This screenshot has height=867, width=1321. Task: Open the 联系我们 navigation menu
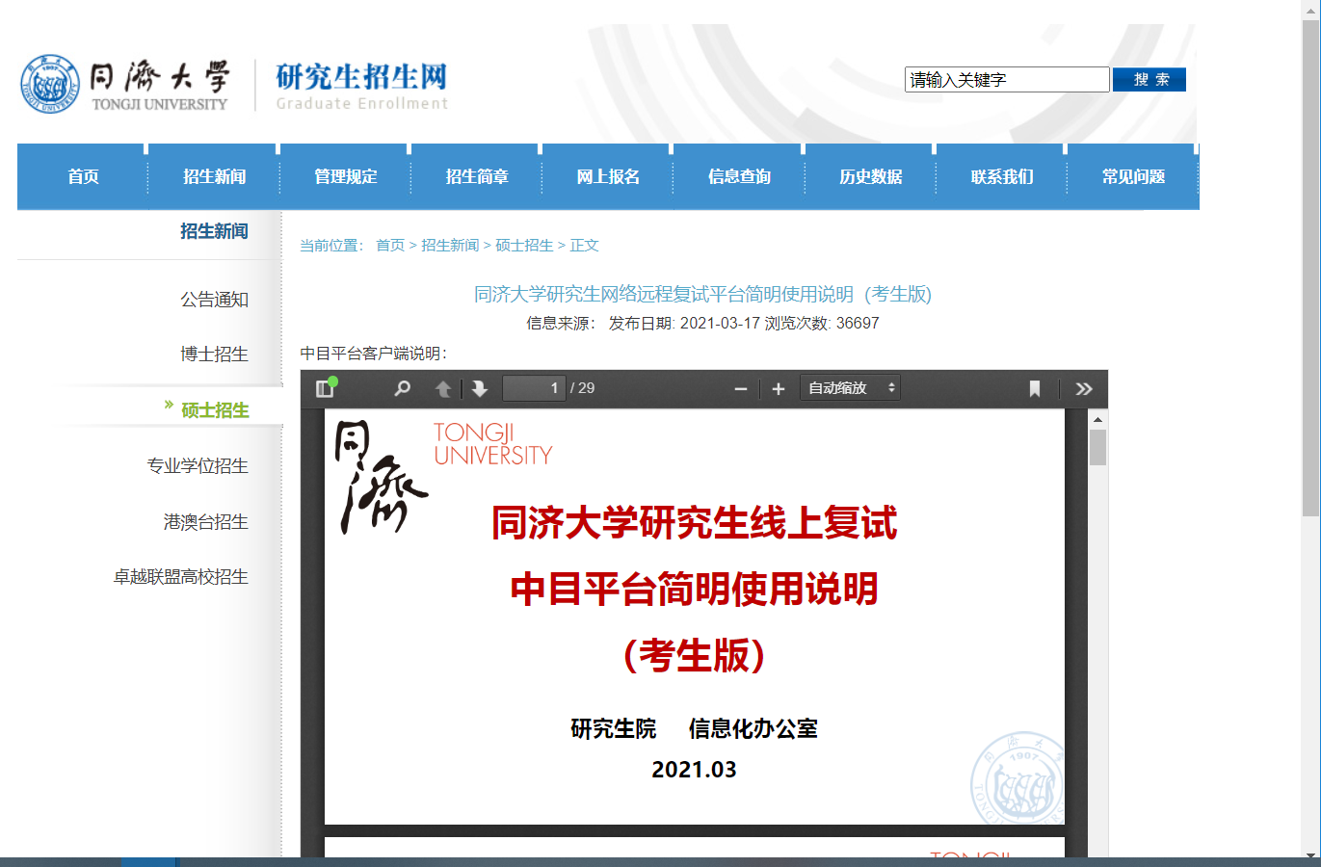(1002, 176)
